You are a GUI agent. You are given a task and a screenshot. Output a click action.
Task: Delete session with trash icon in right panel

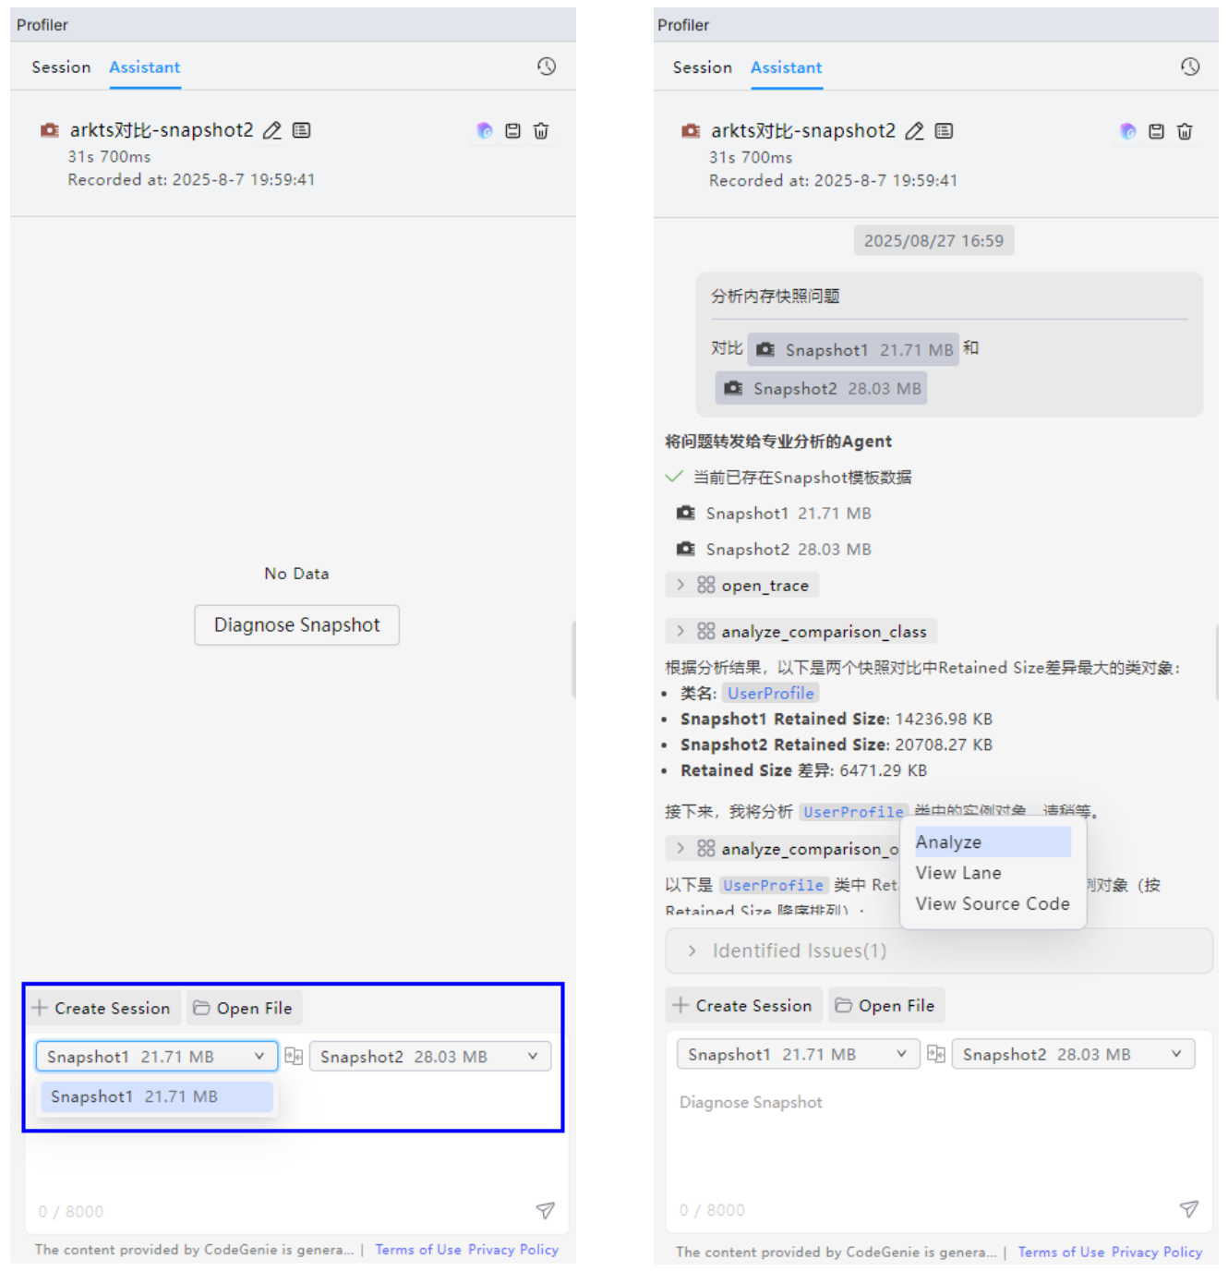pos(1185,132)
